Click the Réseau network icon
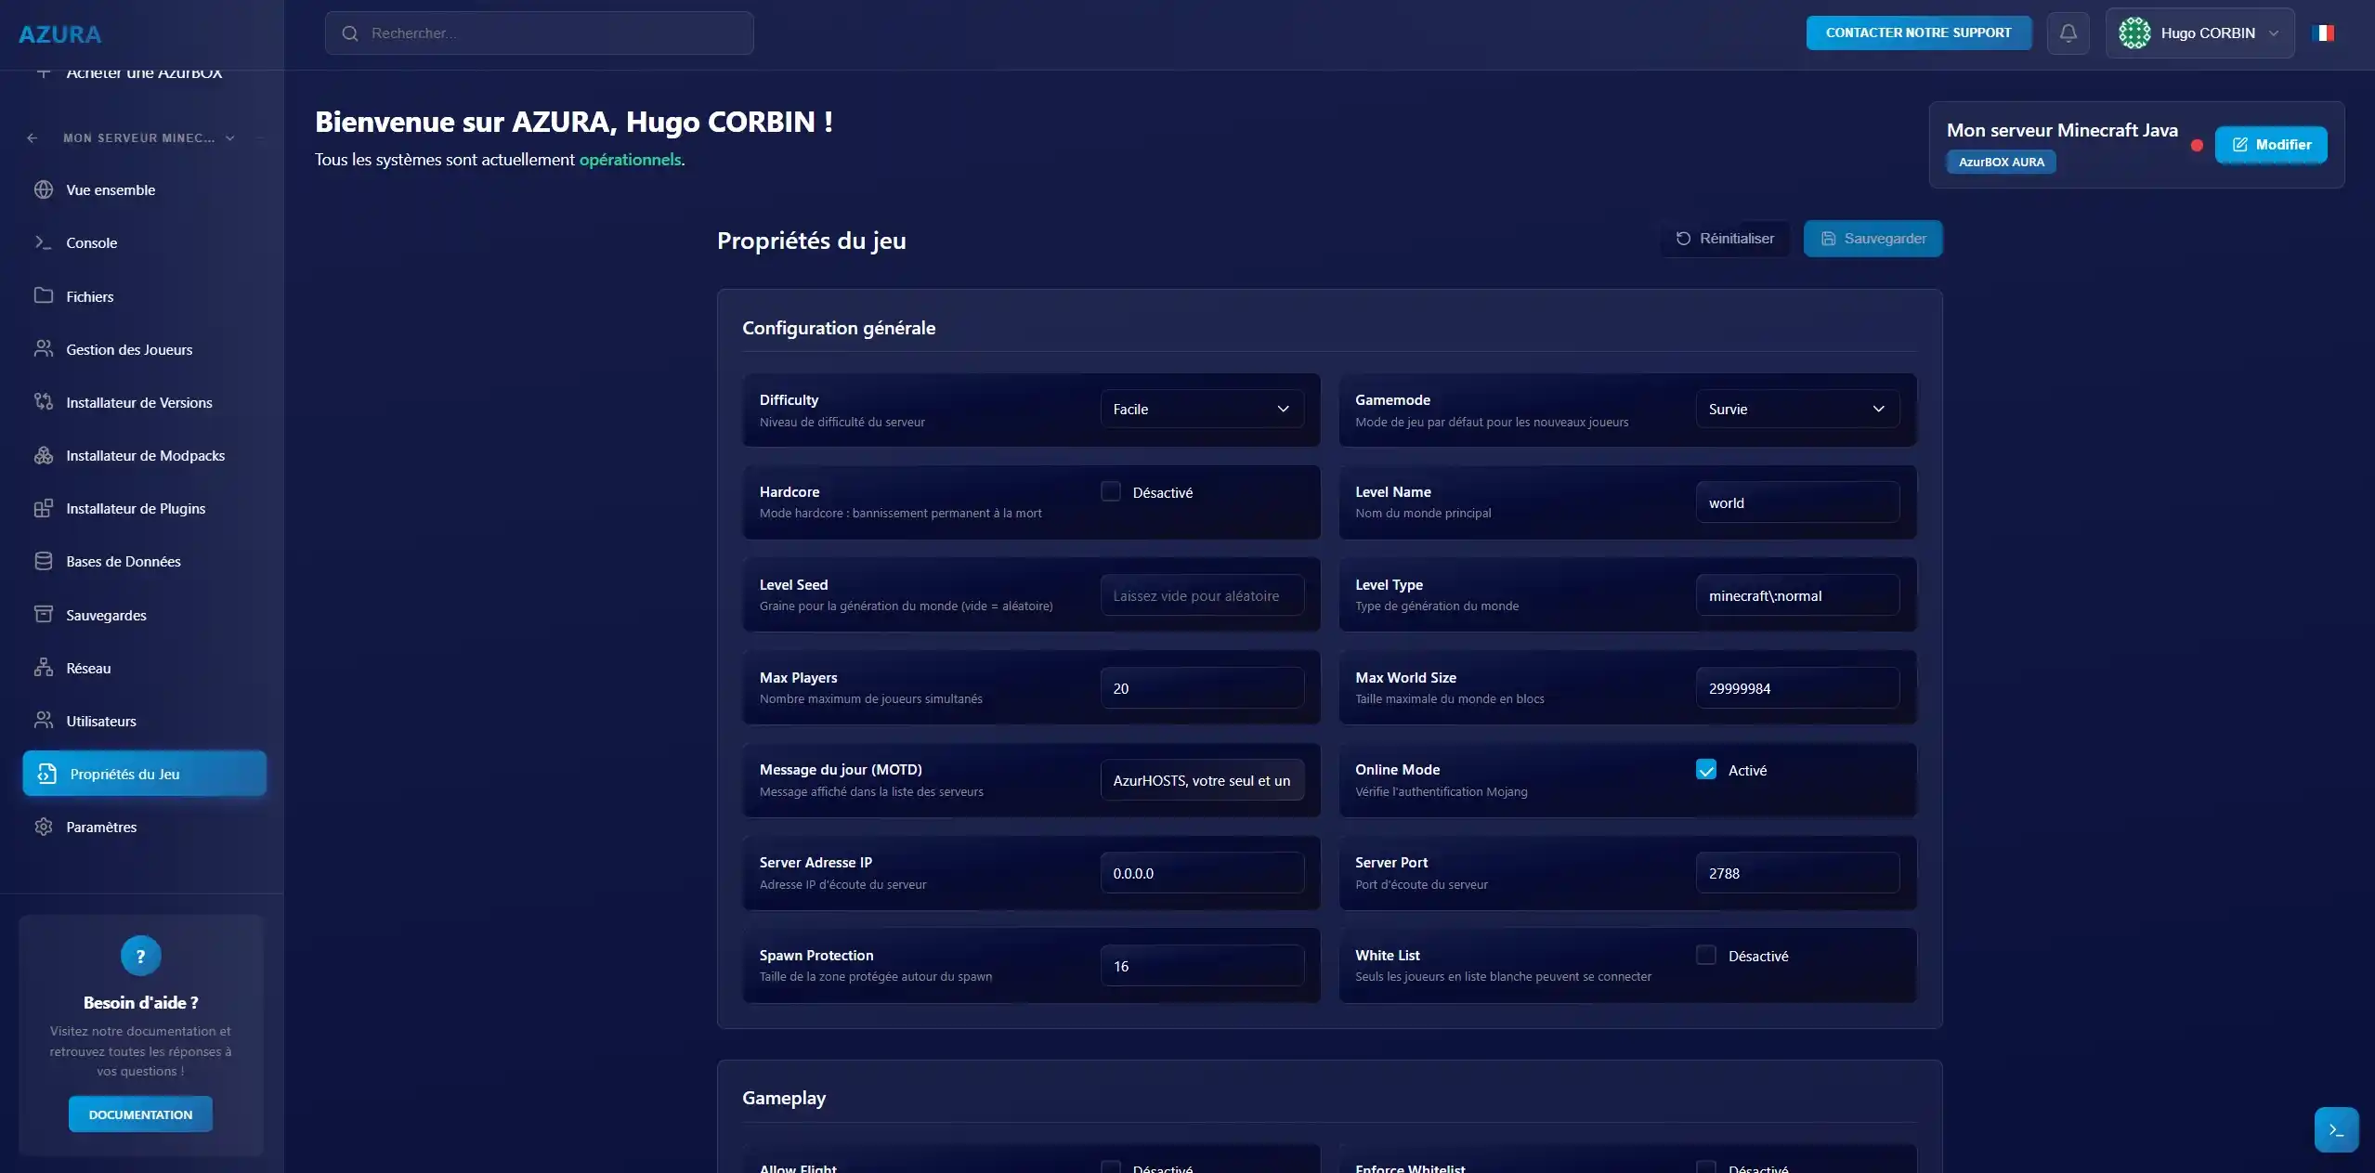The image size is (2375, 1173). (44, 668)
